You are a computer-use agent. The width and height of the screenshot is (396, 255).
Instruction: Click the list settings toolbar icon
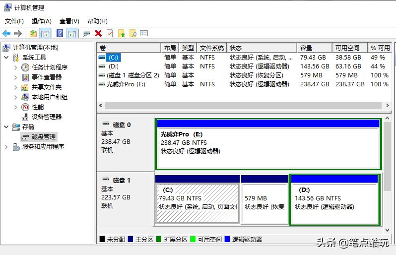click(x=144, y=33)
